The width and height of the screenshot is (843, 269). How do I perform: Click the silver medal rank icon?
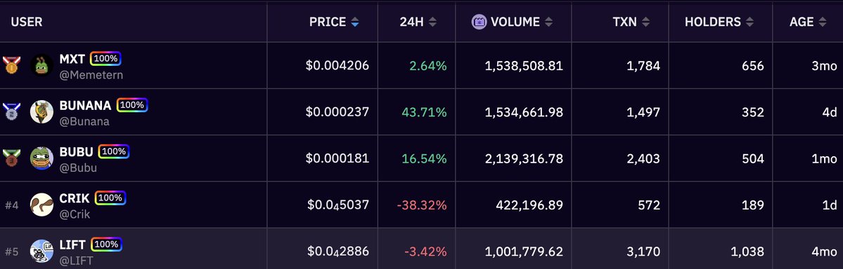coord(11,111)
